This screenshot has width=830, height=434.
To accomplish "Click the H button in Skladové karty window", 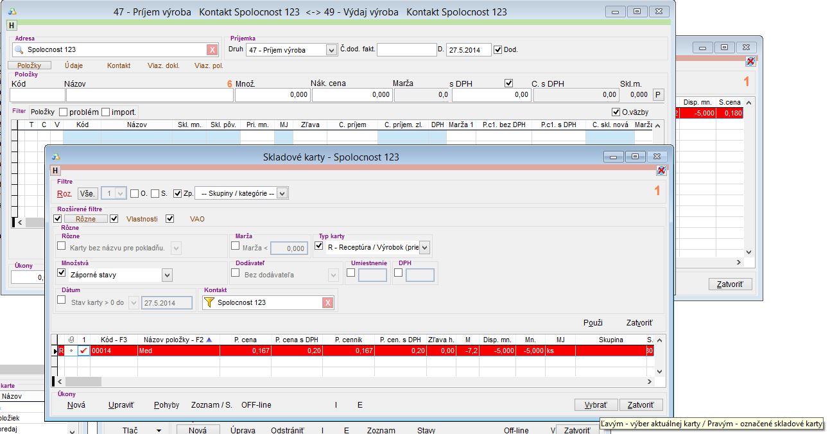I will (x=55, y=171).
